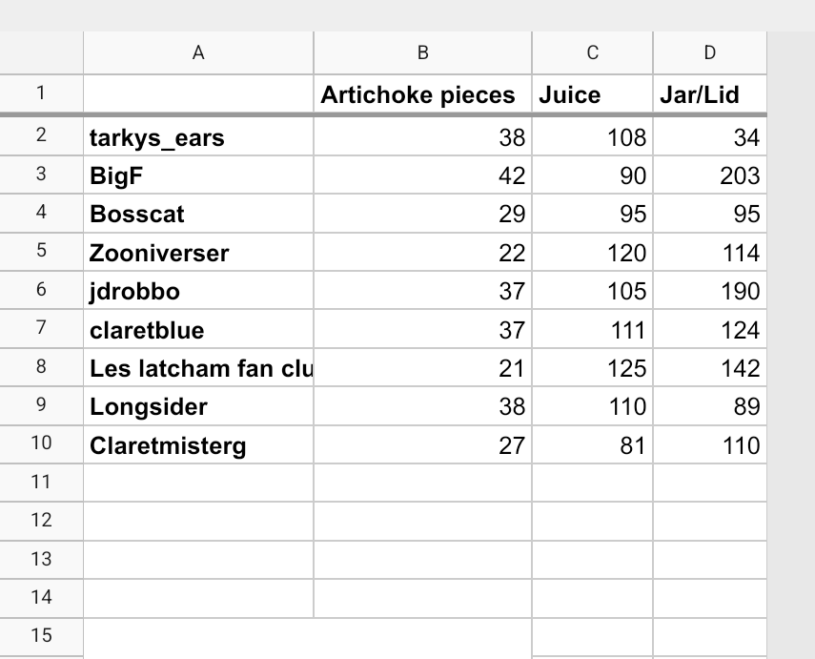Select the Jar/Lid header cell
This screenshot has width=815, height=659.
[x=709, y=94]
